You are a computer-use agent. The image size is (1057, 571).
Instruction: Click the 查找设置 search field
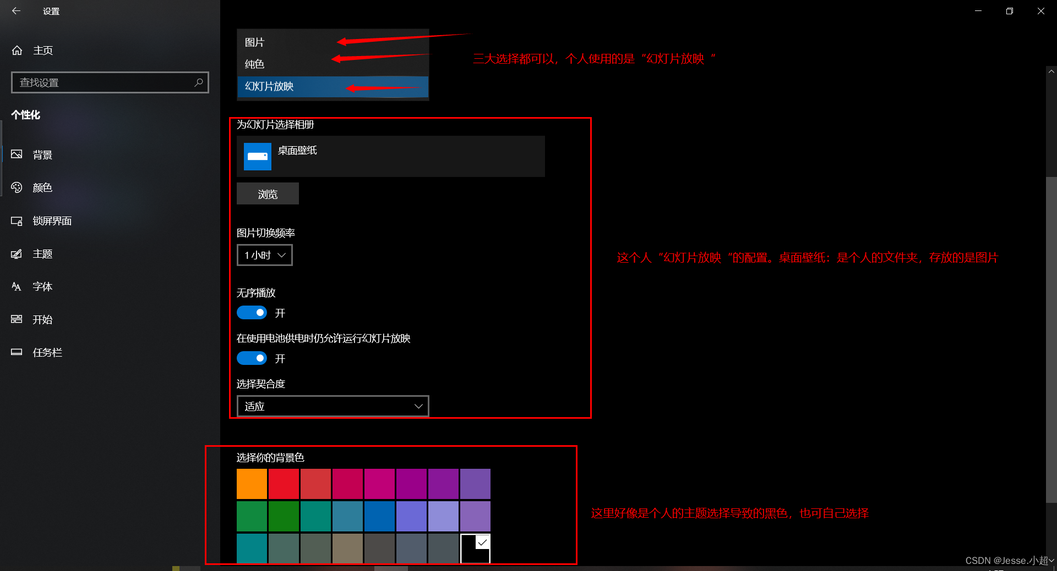pyautogui.click(x=110, y=82)
